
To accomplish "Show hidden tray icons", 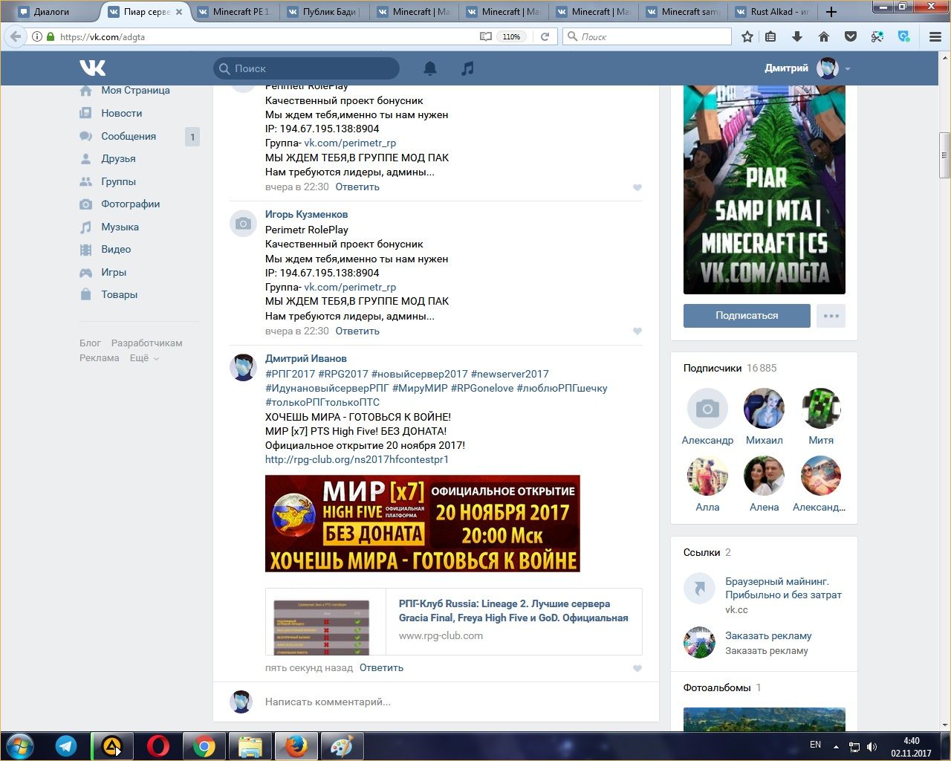I will [836, 746].
